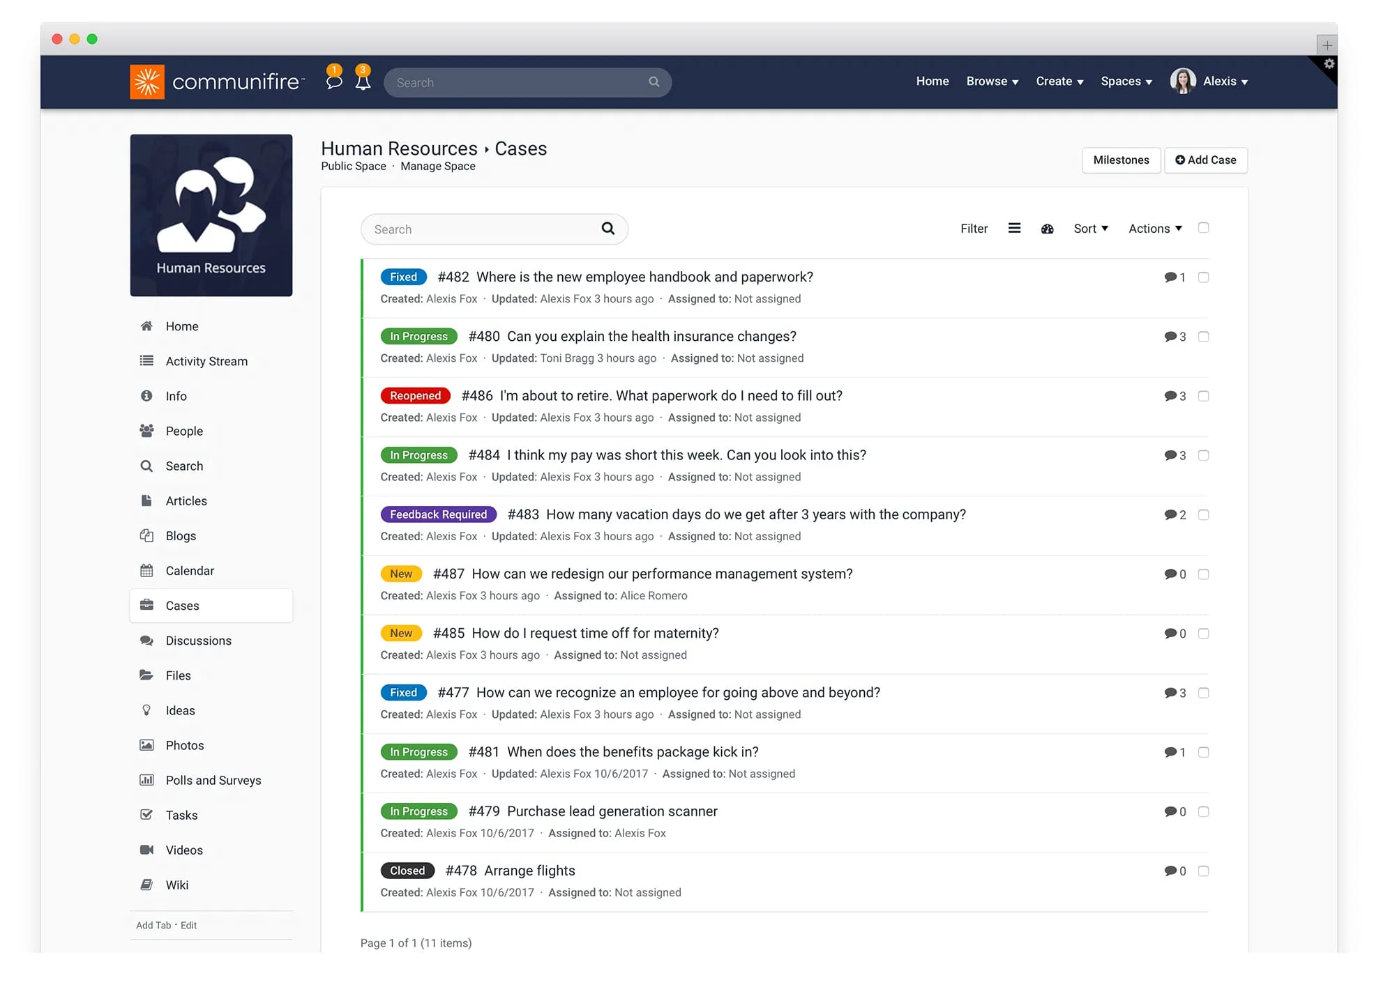Click the comment icon on case #482

[x=1171, y=277]
